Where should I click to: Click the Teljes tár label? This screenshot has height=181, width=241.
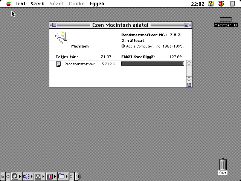67,57
